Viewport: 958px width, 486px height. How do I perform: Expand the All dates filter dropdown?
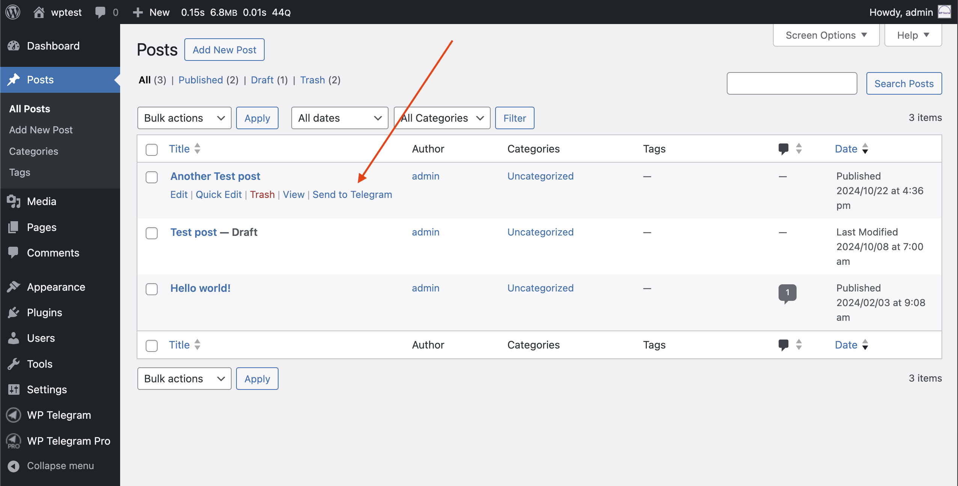339,118
